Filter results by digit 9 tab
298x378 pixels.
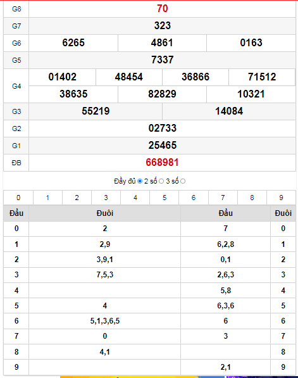(x=281, y=198)
